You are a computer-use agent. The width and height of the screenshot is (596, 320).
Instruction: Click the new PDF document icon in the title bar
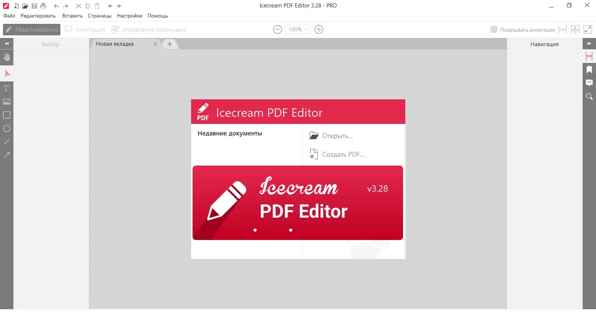pyautogui.click(x=16, y=6)
